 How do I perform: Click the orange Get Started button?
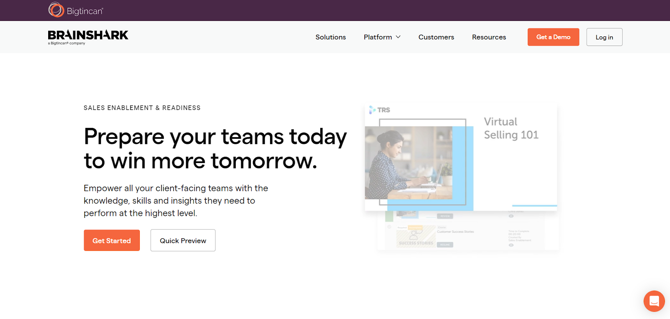coord(112,240)
